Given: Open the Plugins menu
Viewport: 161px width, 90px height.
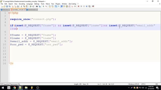Looking at the screenshot, I should pos(58,4).
